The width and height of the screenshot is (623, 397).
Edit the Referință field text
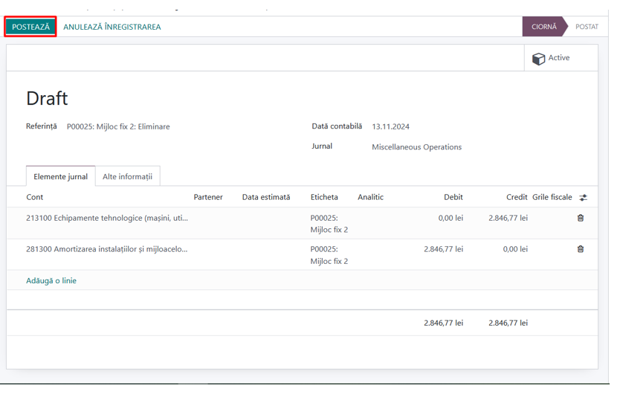(118, 126)
